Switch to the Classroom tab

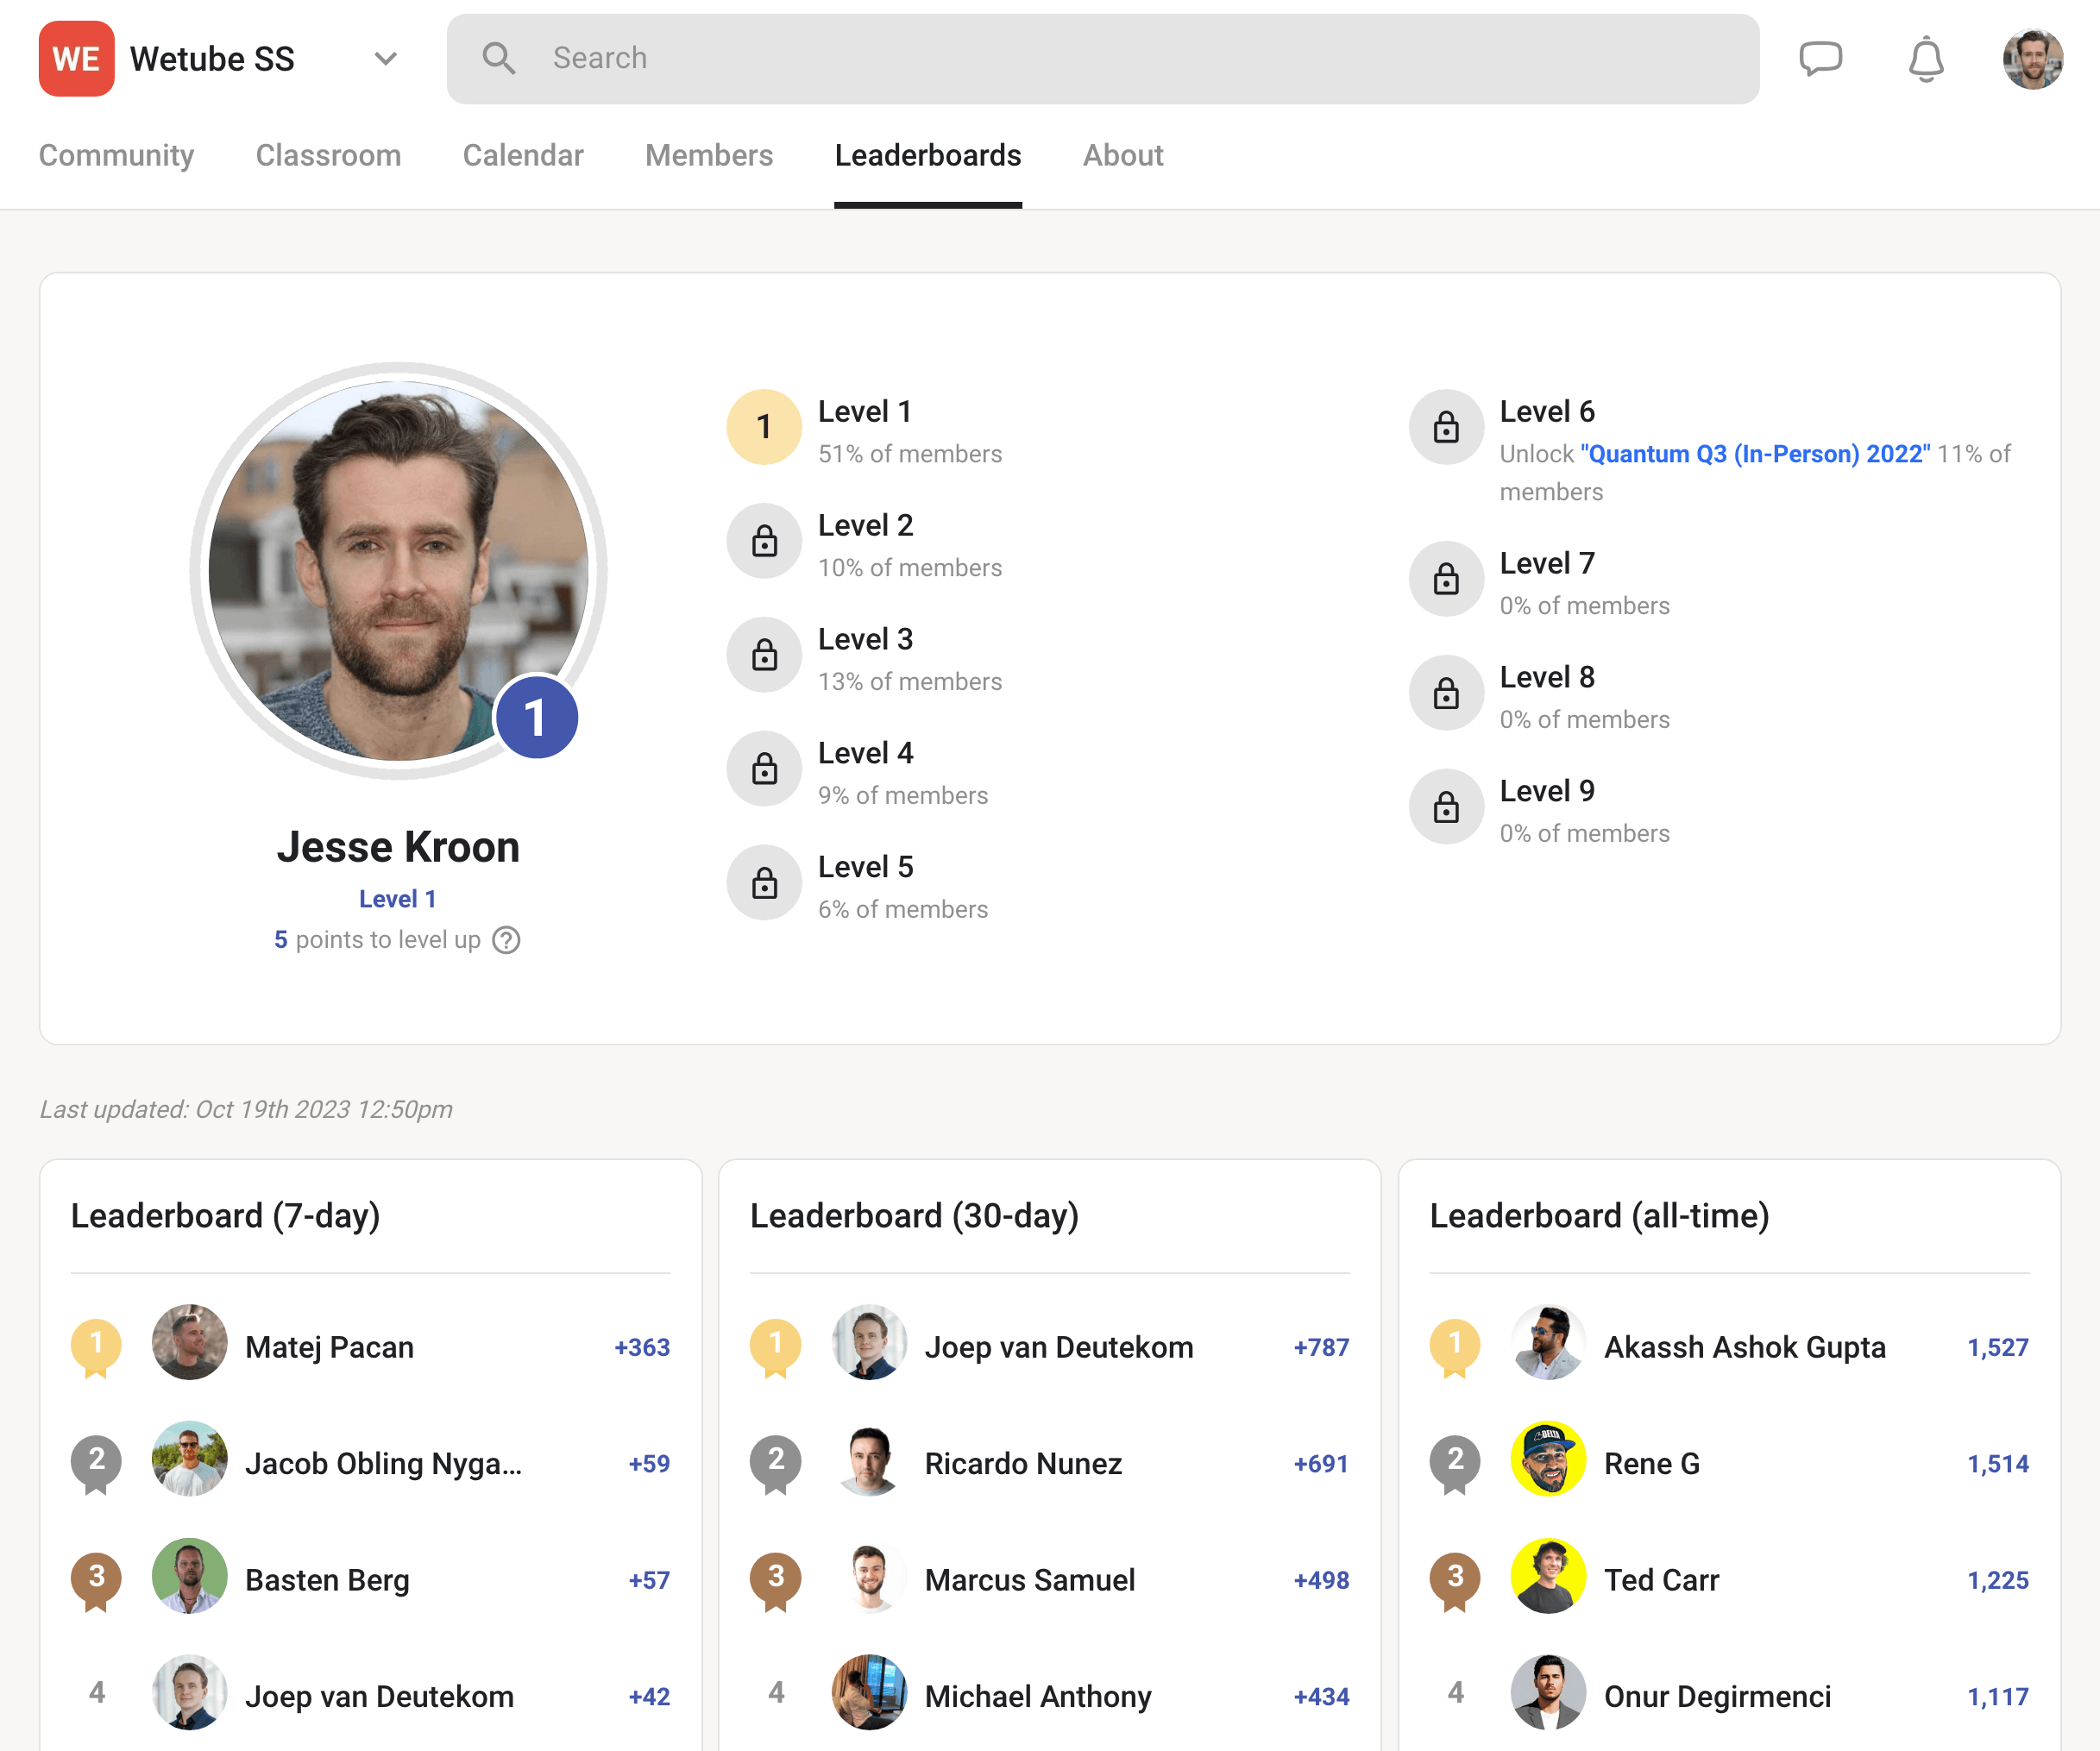coord(328,156)
